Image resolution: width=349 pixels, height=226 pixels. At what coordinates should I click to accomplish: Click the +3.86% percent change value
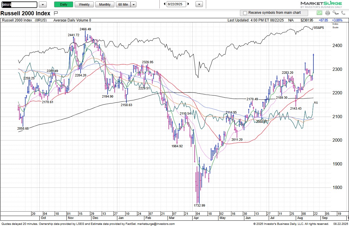coord(337,20)
